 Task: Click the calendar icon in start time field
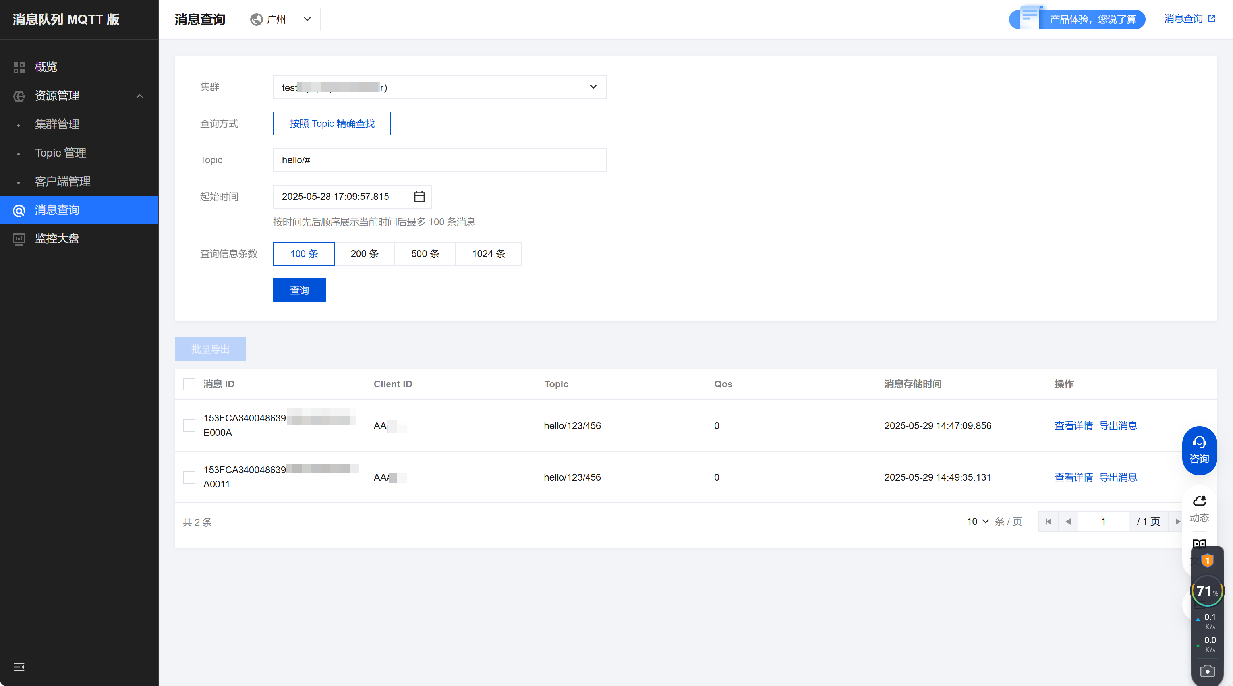pos(419,197)
